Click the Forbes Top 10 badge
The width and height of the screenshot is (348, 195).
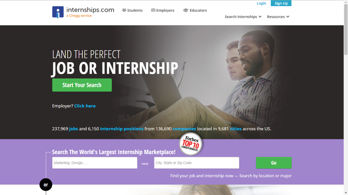point(191,144)
